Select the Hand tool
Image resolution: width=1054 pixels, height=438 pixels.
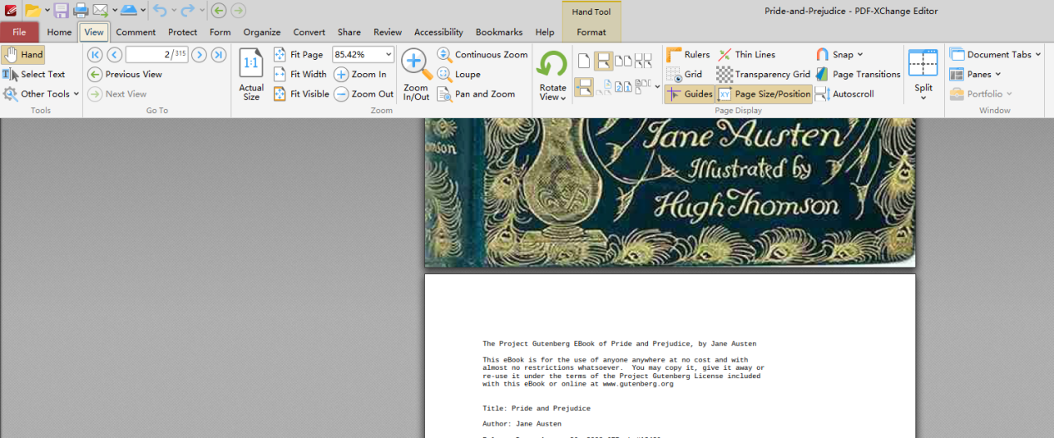pos(23,55)
